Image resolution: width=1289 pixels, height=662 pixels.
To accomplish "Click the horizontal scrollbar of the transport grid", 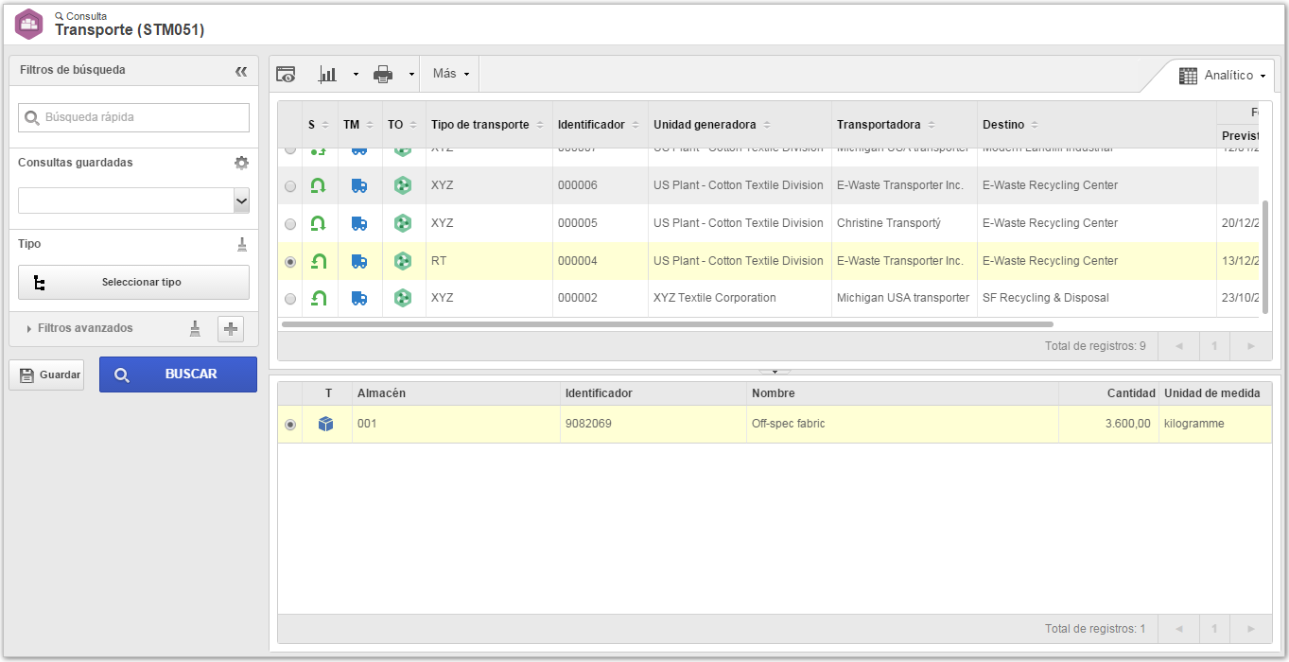I will [x=667, y=323].
